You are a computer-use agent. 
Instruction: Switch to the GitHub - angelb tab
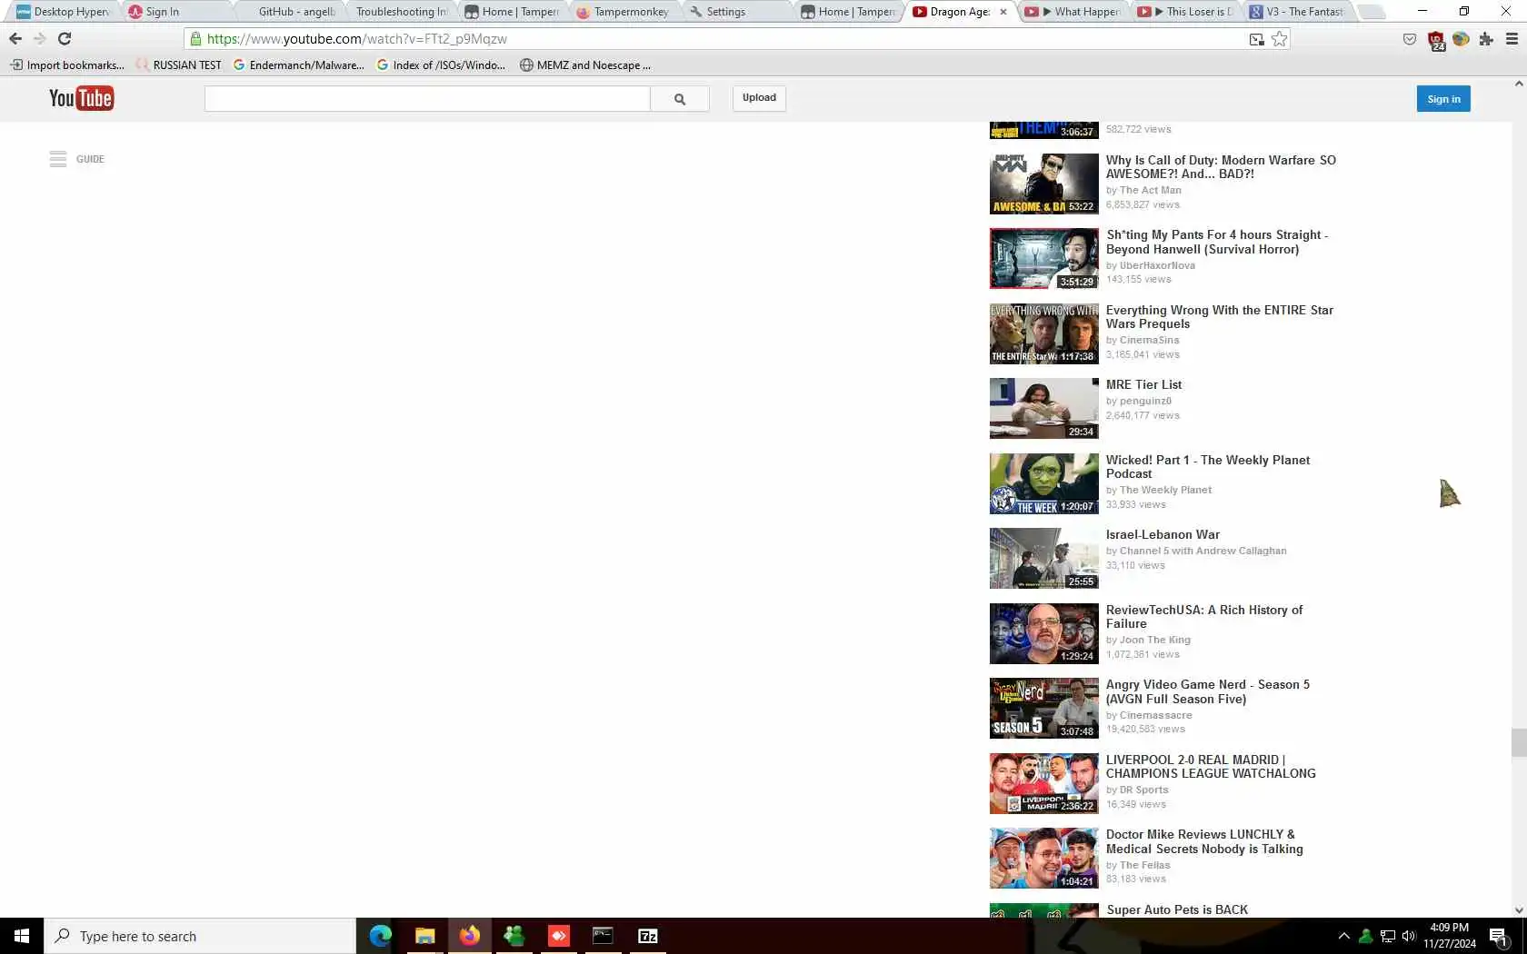pyautogui.click(x=291, y=12)
